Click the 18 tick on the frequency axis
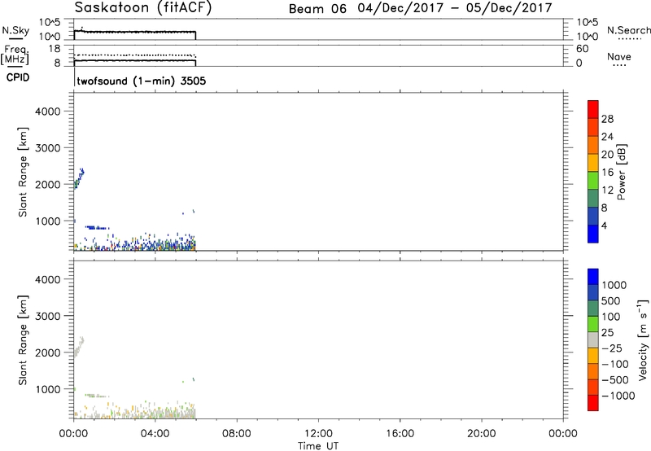Image resolution: width=651 pixels, height=451 pixels. (55, 49)
